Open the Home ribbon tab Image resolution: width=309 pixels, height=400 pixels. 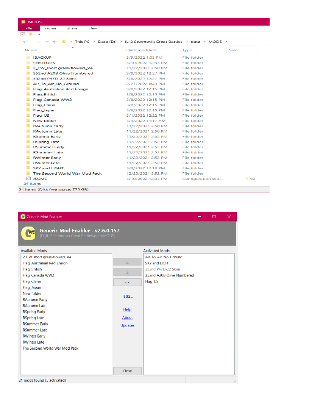(50, 28)
